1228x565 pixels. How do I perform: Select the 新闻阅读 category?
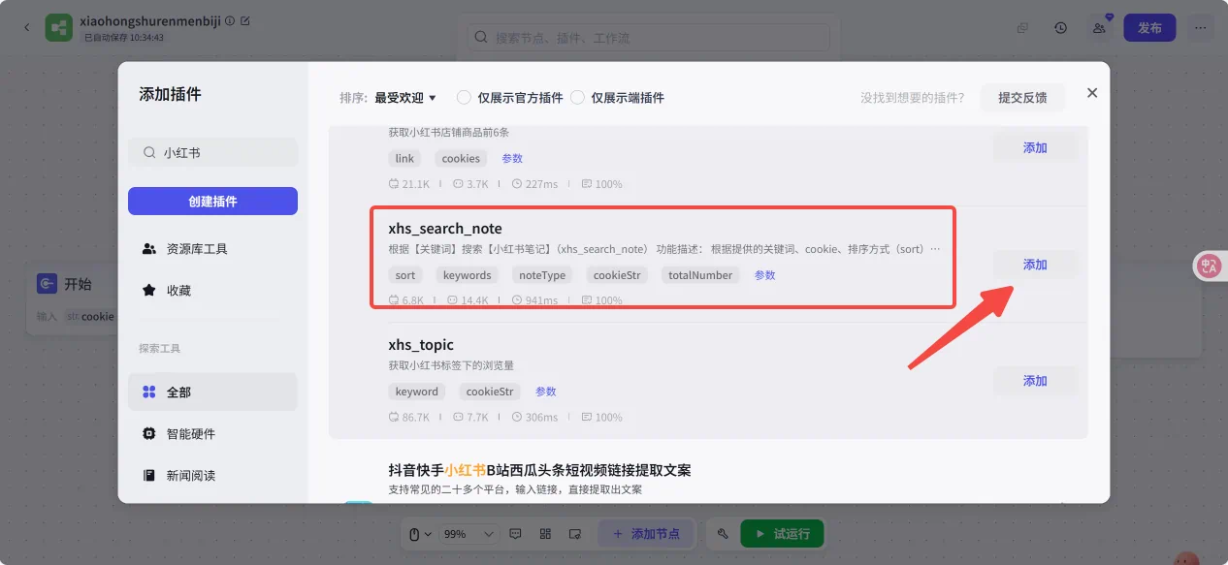pyautogui.click(x=212, y=476)
